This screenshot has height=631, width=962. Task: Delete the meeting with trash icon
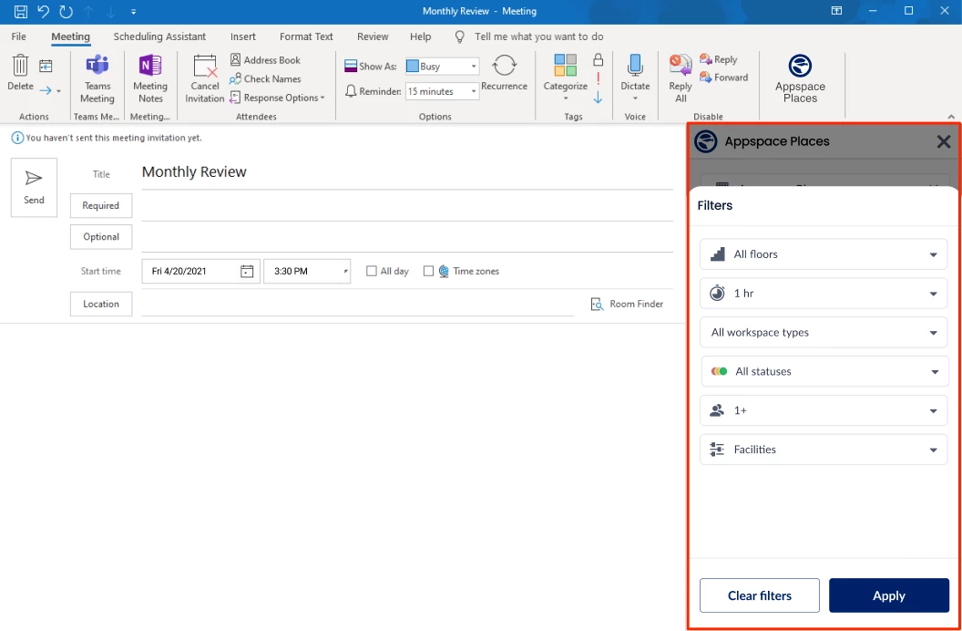pos(20,72)
